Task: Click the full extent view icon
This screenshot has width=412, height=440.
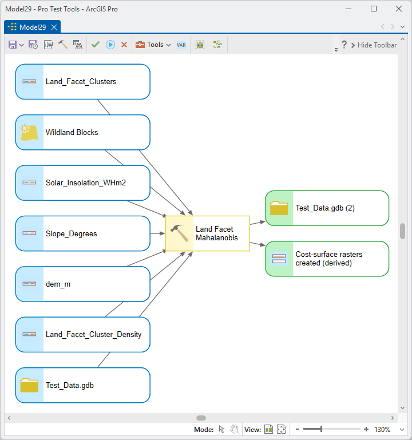Action: pyautogui.click(x=281, y=429)
